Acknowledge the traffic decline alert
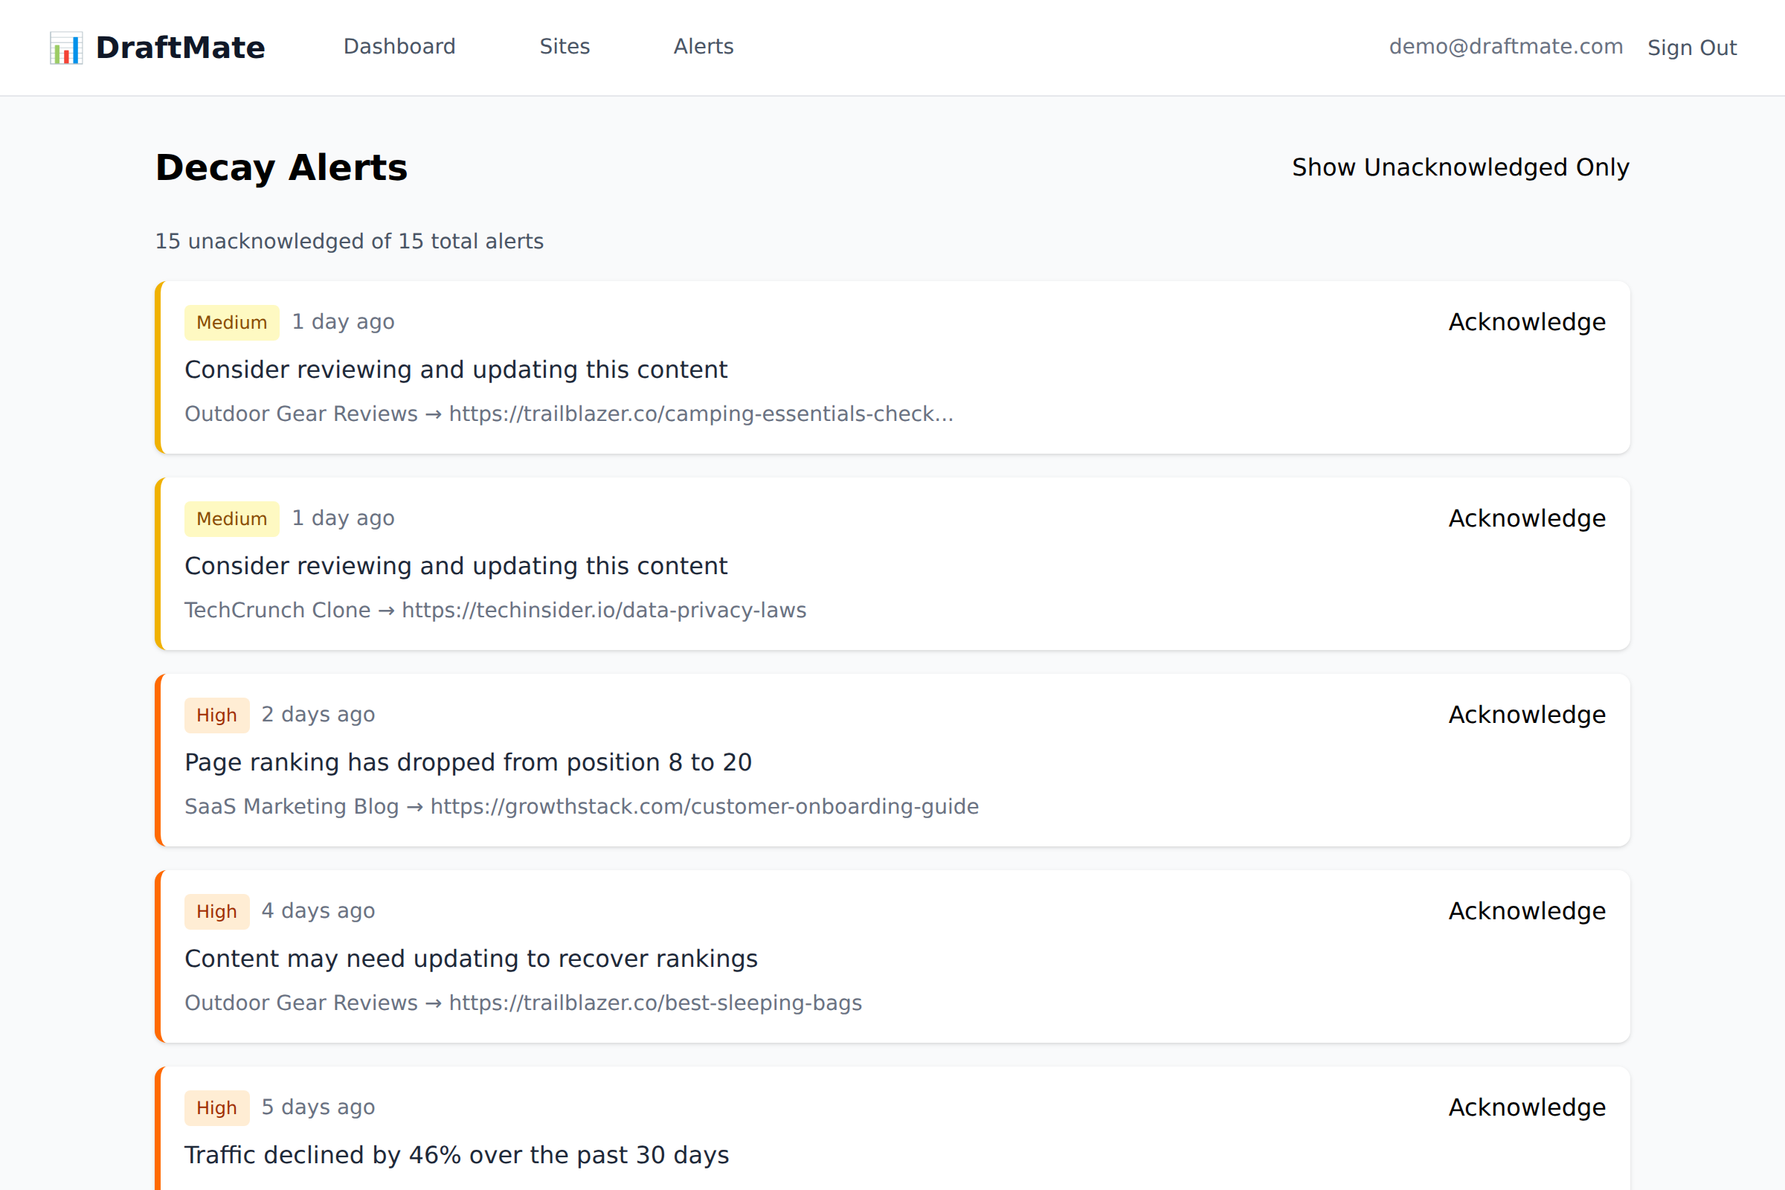This screenshot has height=1190, width=1785. (1527, 1107)
